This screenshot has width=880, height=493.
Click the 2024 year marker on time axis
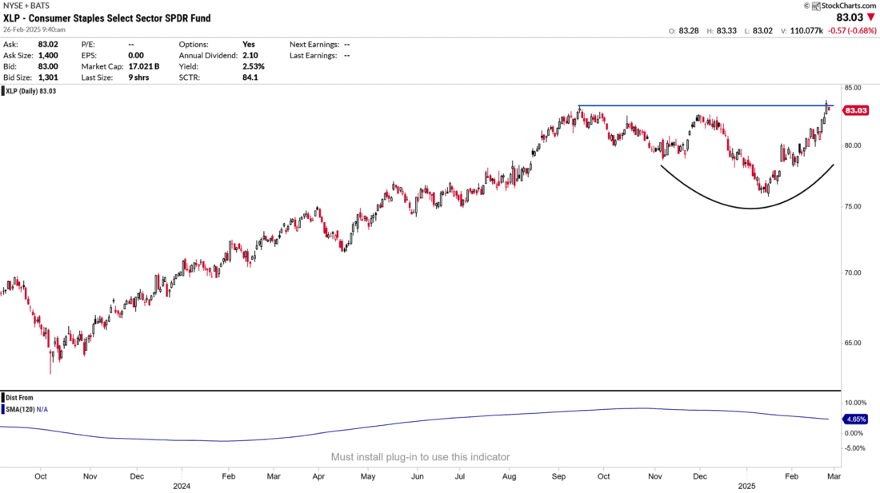pyautogui.click(x=182, y=485)
